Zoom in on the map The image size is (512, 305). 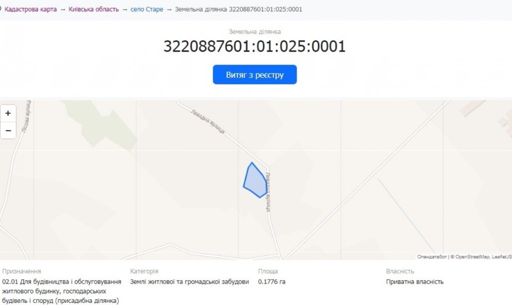tap(8, 113)
